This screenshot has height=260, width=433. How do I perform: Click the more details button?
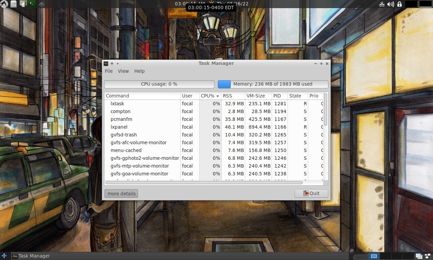tap(121, 194)
